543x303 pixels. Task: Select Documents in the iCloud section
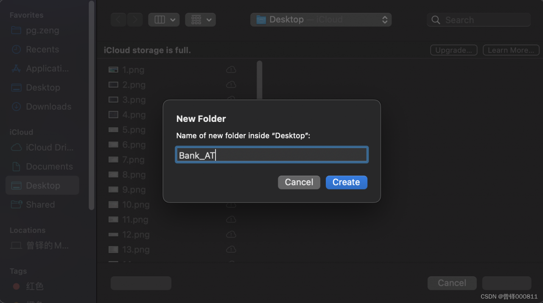(49, 166)
